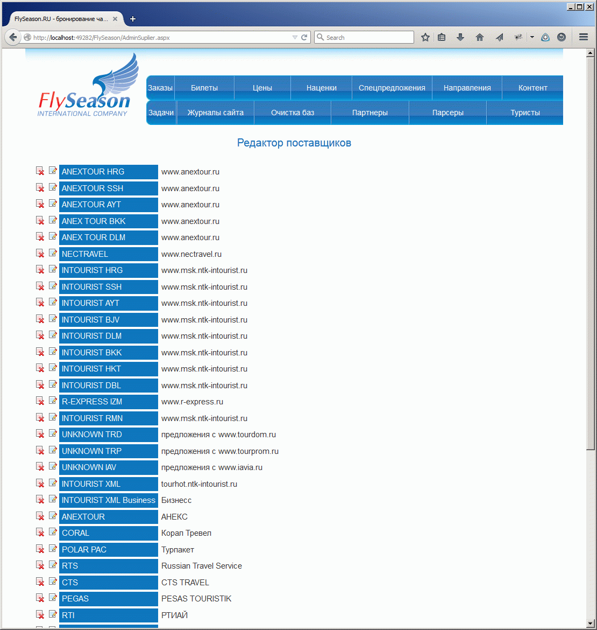Screen dimensions: 597x630
Task: Delete the POLAR PAC supplier
Action: [40, 549]
